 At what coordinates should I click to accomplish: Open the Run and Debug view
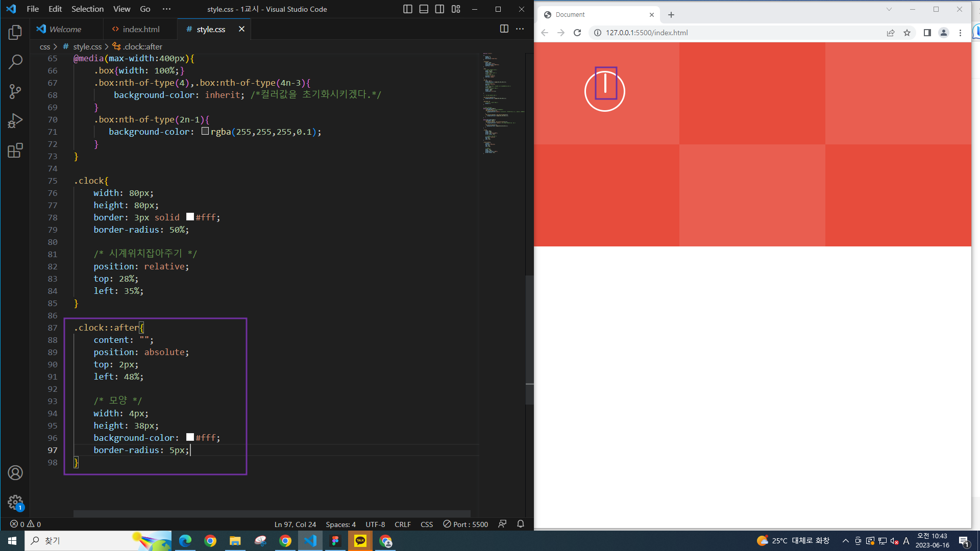(x=15, y=121)
